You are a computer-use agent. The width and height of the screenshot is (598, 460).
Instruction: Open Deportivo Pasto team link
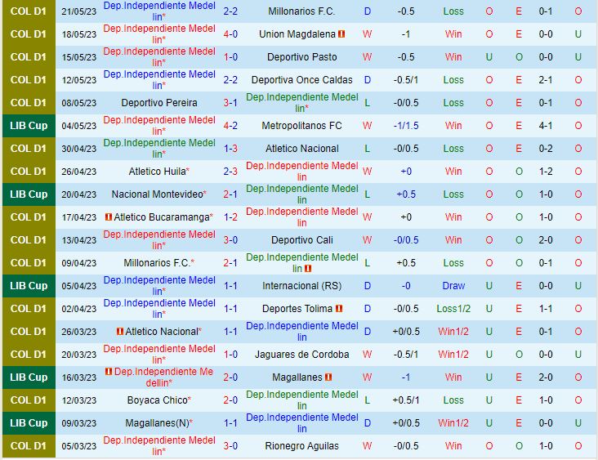coord(302,57)
